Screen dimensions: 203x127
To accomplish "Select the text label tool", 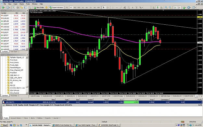I will [136, 7].
